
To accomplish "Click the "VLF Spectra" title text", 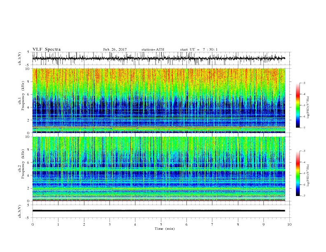I will point(47,49).
